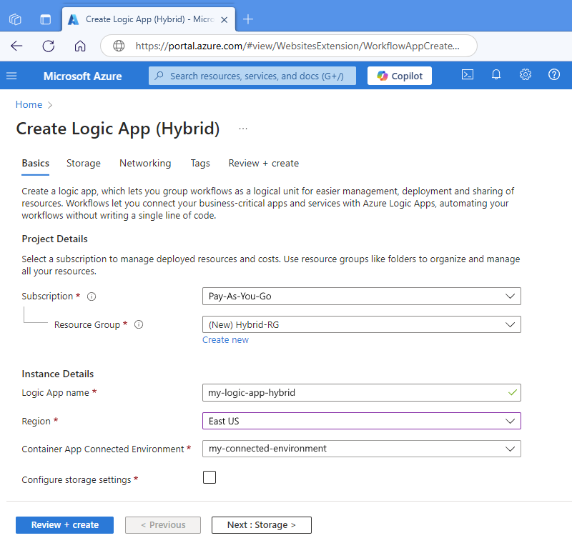Launch Azure Copilot assistant
Image resolution: width=572 pixels, height=548 pixels.
click(399, 75)
